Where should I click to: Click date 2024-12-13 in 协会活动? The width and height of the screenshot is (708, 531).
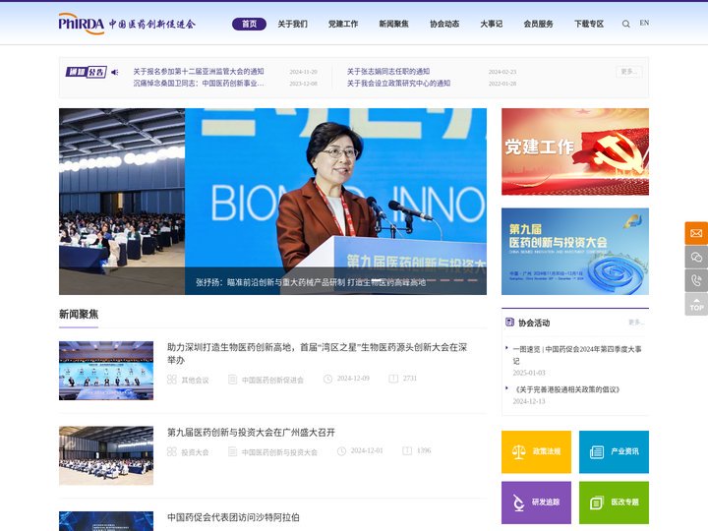click(529, 401)
